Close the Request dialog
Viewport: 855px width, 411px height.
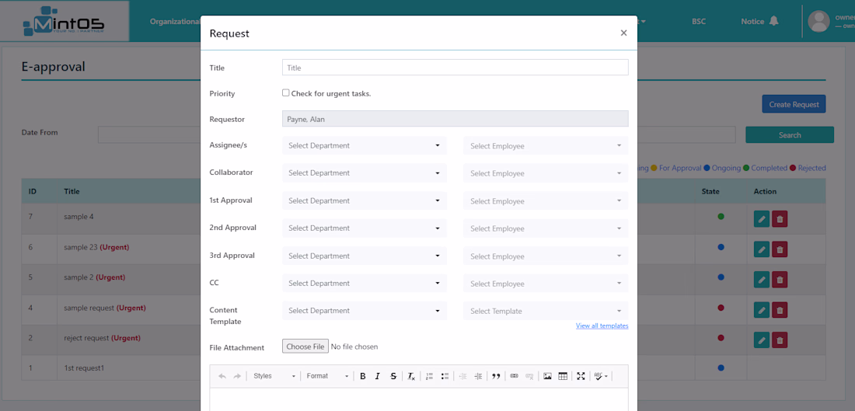pyautogui.click(x=624, y=33)
